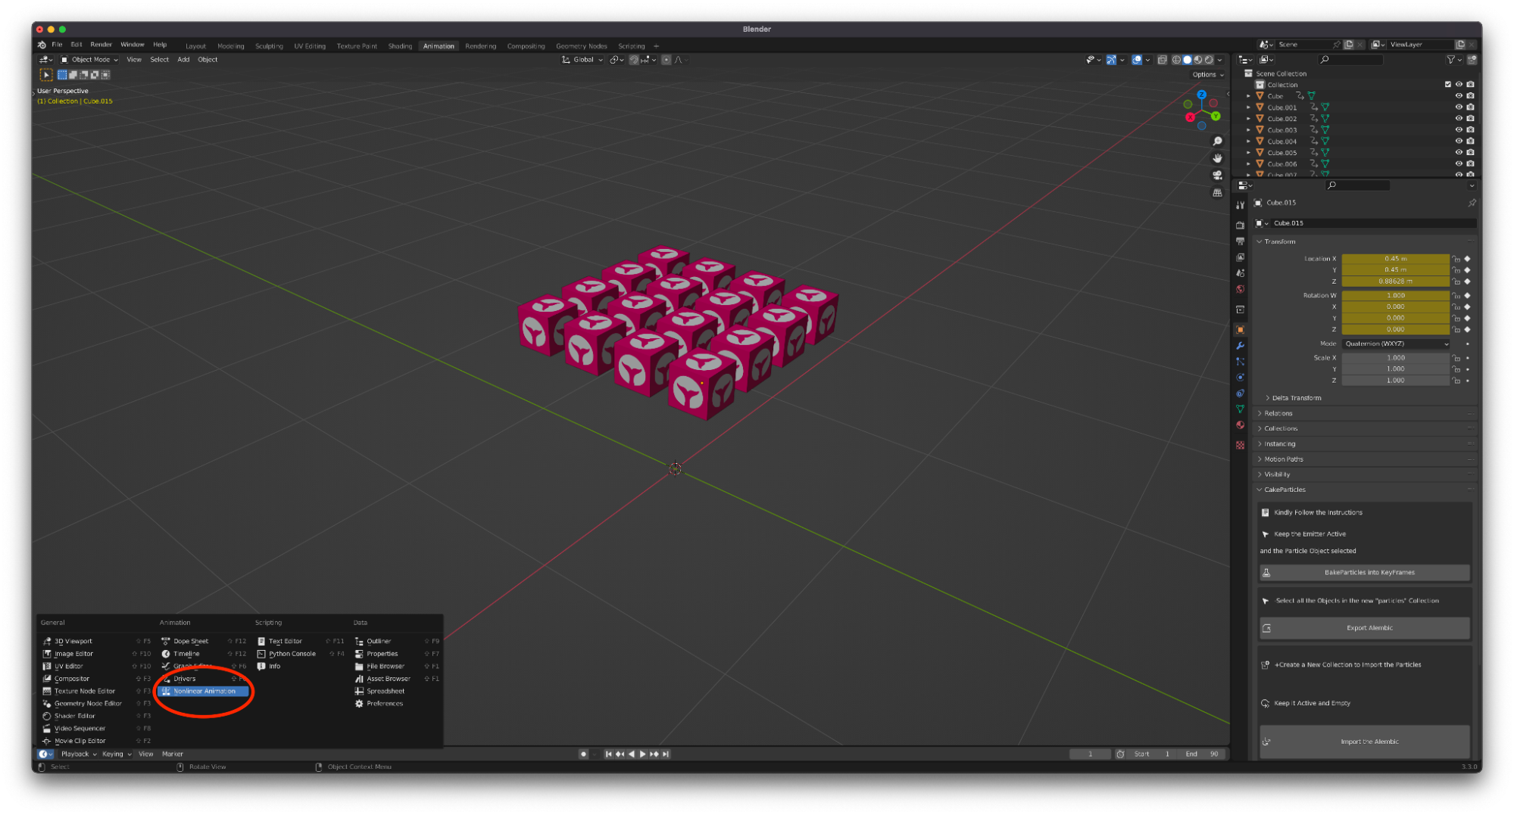Click the Export Alembic button
The image size is (1514, 815).
click(x=1364, y=628)
